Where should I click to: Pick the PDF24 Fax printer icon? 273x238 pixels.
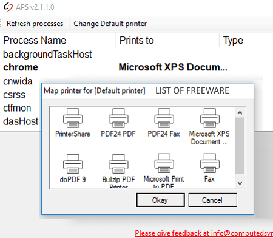pos(164,118)
